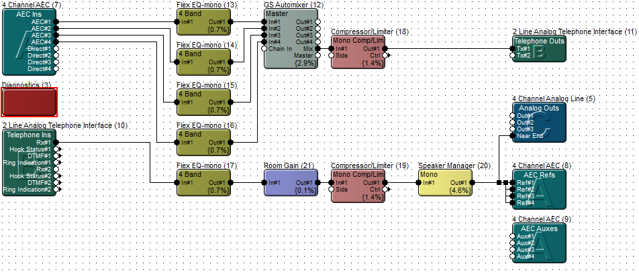Click the Chain In node on Automixer
Screen dimensions: 639x274
coord(264,48)
